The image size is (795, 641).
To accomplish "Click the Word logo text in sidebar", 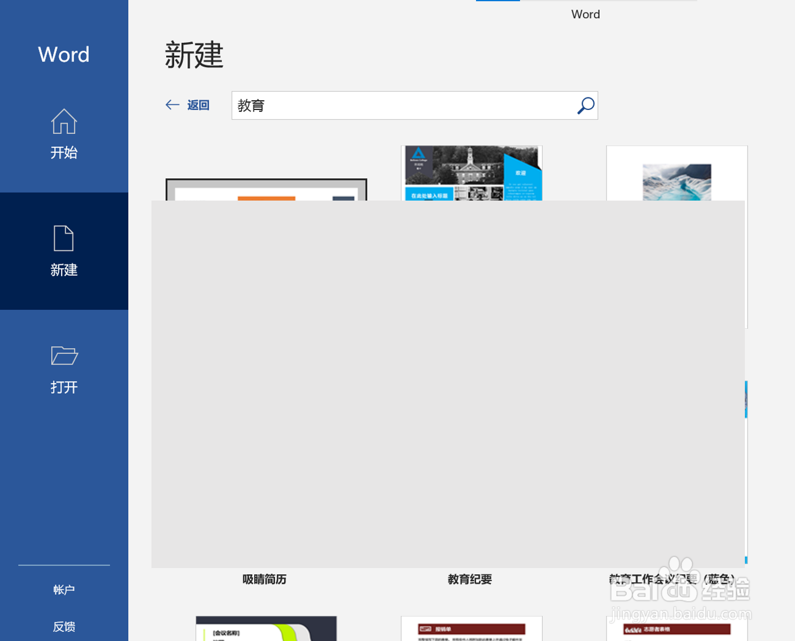I will click(x=63, y=54).
